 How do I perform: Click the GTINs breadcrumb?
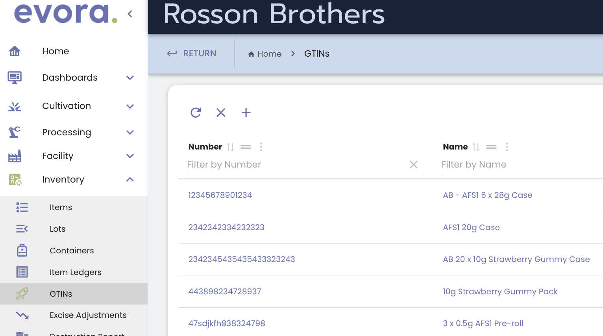point(317,54)
